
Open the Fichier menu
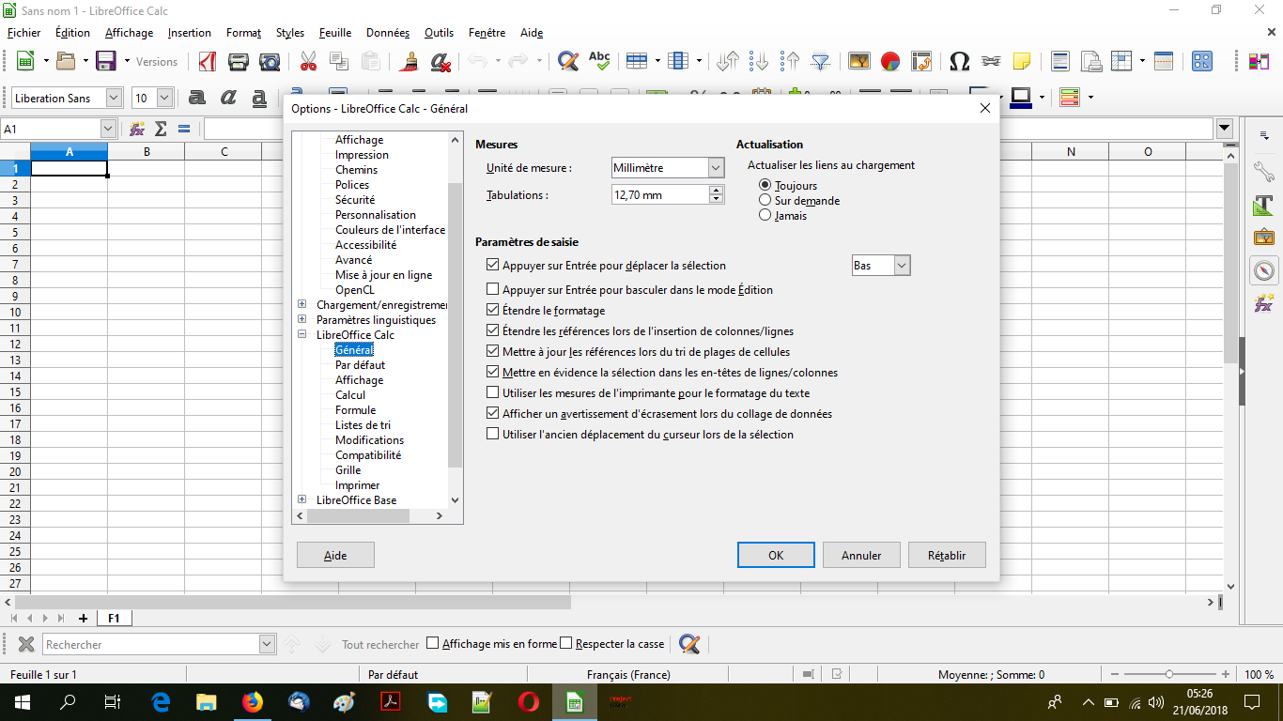(x=24, y=33)
